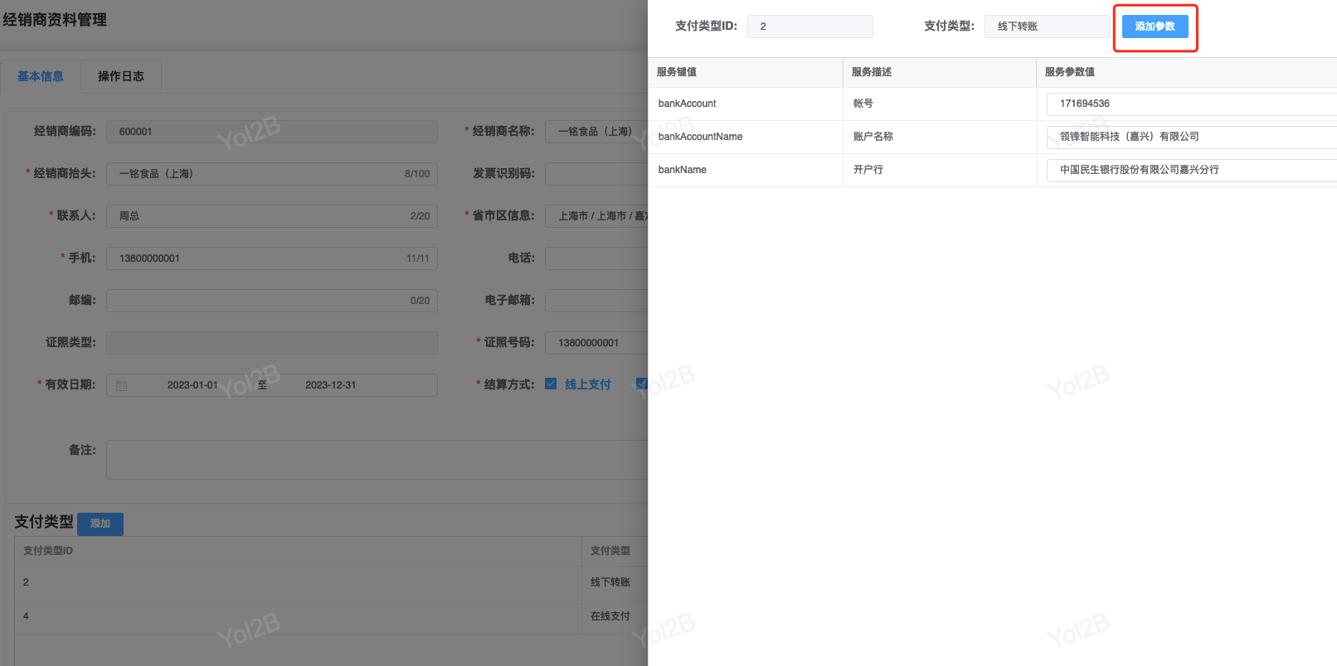Toggle the 线上支付 checkbox
This screenshot has width=1337, height=666.
click(x=551, y=384)
